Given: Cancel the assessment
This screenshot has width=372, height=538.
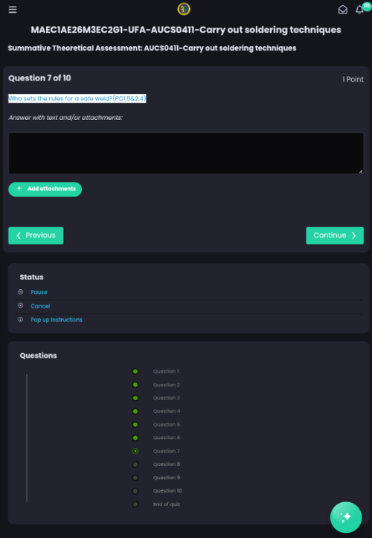Looking at the screenshot, I should [x=40, y=306].
